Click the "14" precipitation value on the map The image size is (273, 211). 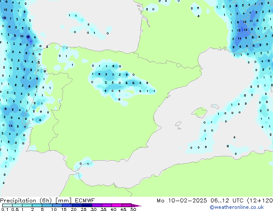239,38
